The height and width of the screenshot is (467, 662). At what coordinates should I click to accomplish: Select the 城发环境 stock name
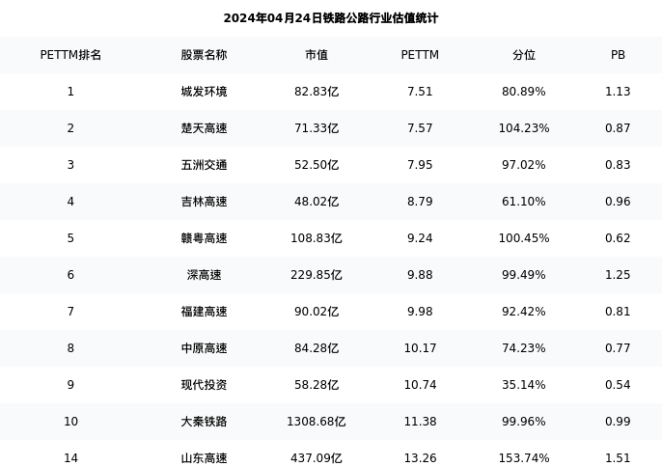pyautogui.click(x=204, y=92)
